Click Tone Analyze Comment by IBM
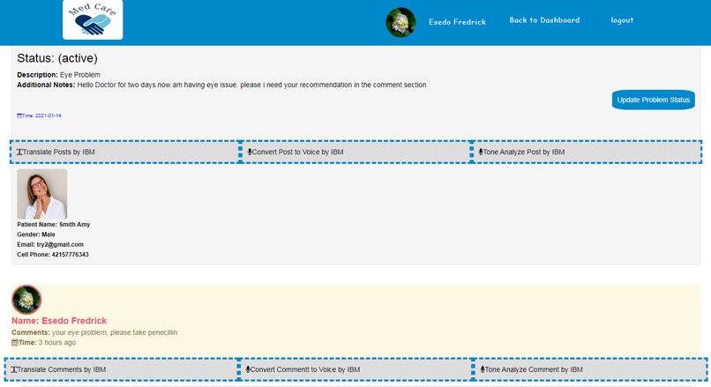 (590, 369)
